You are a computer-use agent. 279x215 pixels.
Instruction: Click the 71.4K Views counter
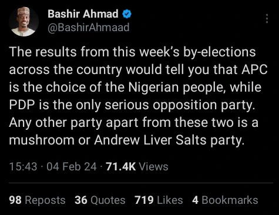click(137, 167)
